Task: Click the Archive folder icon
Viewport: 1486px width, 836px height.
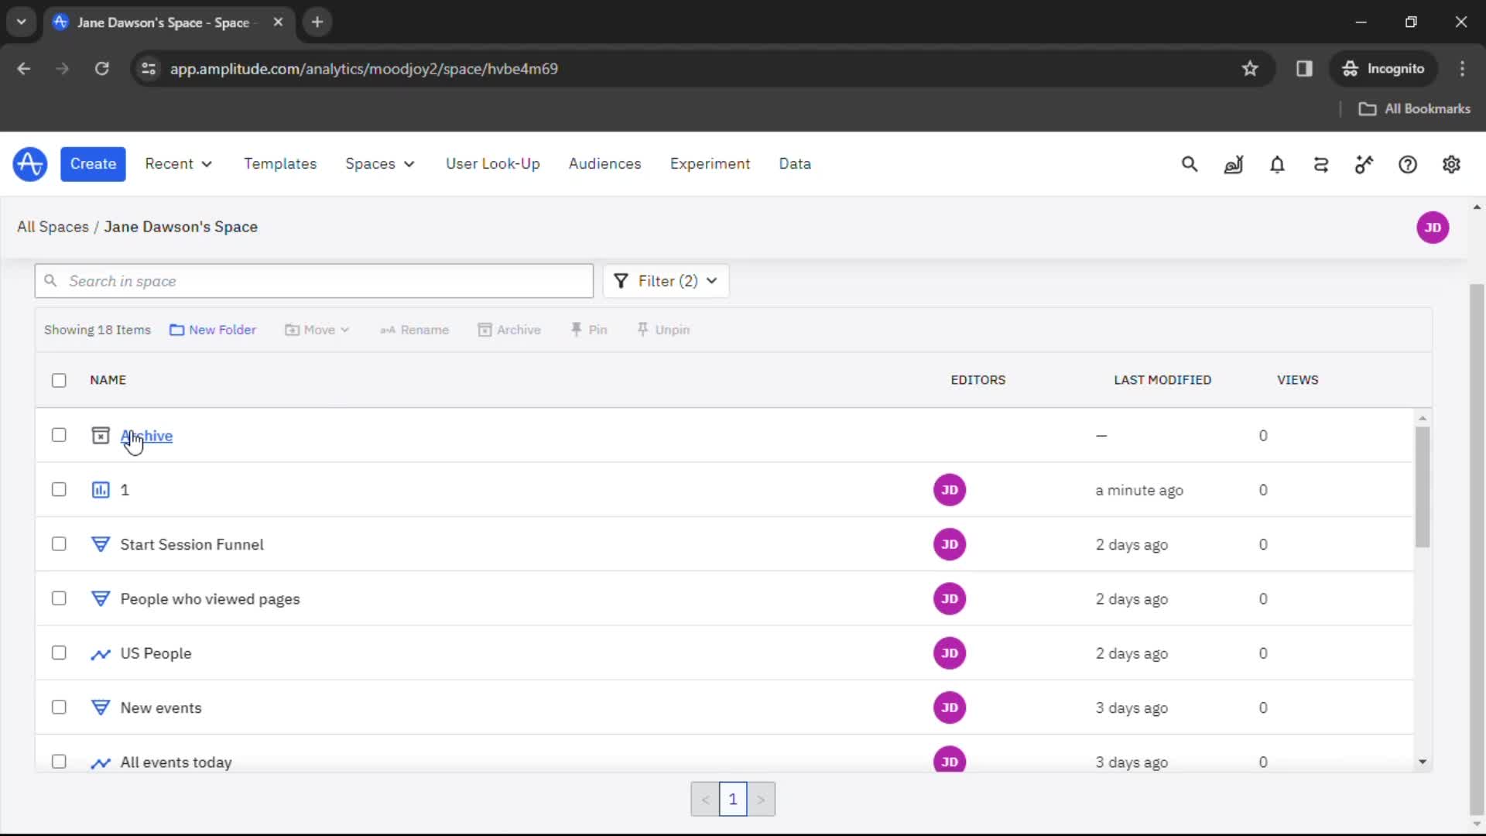Action: (99, 436)
